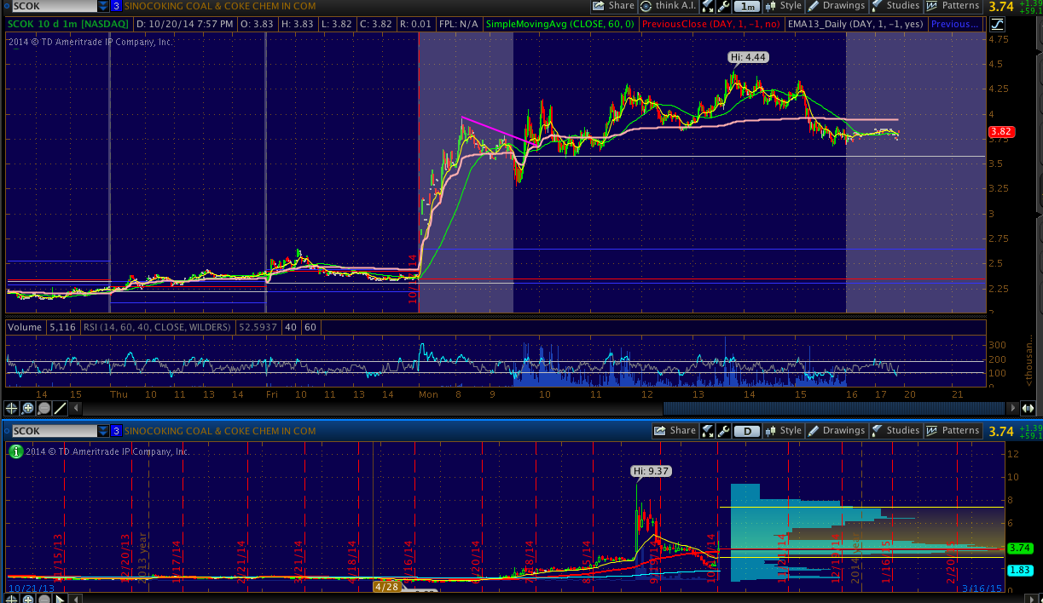The image size is (1043, 603).
Task: Click the zoom out magnifier icon
Action: click(x=43, y=408)
